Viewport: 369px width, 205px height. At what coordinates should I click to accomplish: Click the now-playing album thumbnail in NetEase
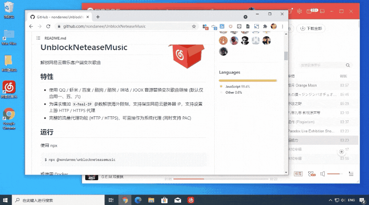91,178
